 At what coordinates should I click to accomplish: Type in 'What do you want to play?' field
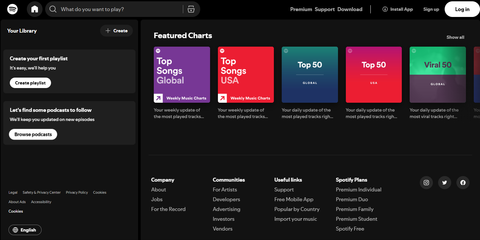(123, 9)
